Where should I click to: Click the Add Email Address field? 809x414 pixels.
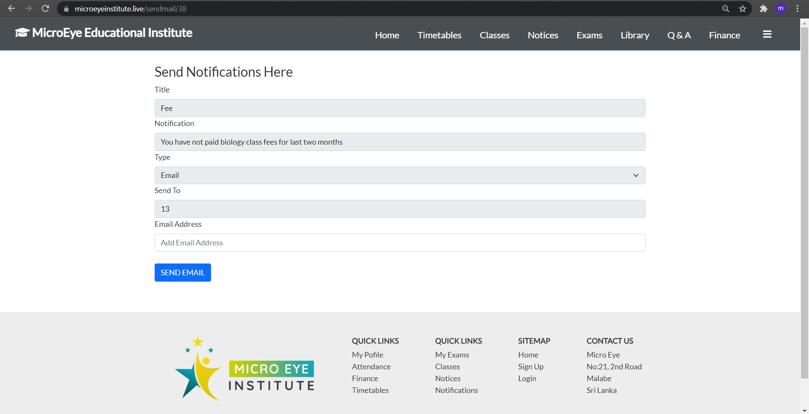[x=400, y=243]
